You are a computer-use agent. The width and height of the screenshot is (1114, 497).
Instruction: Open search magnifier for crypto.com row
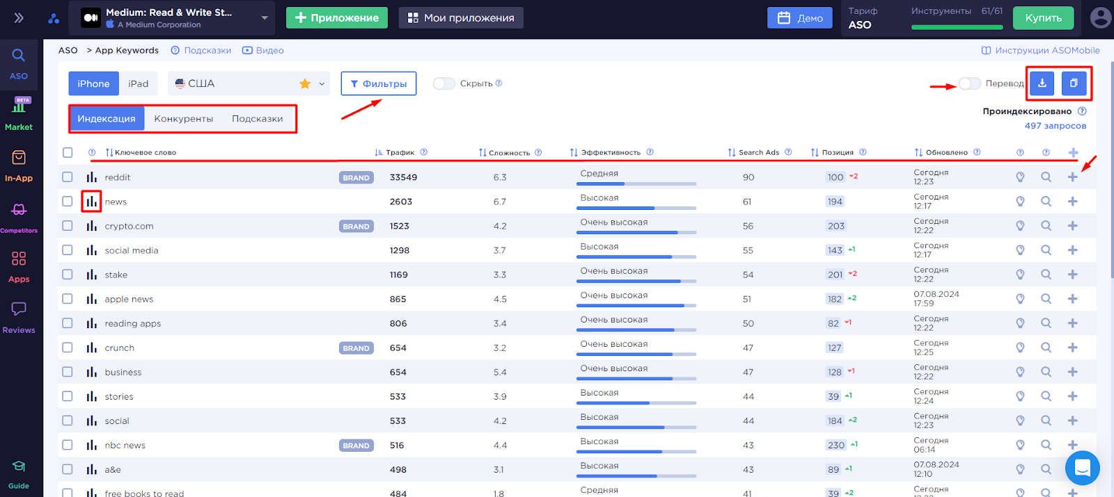1046,226
